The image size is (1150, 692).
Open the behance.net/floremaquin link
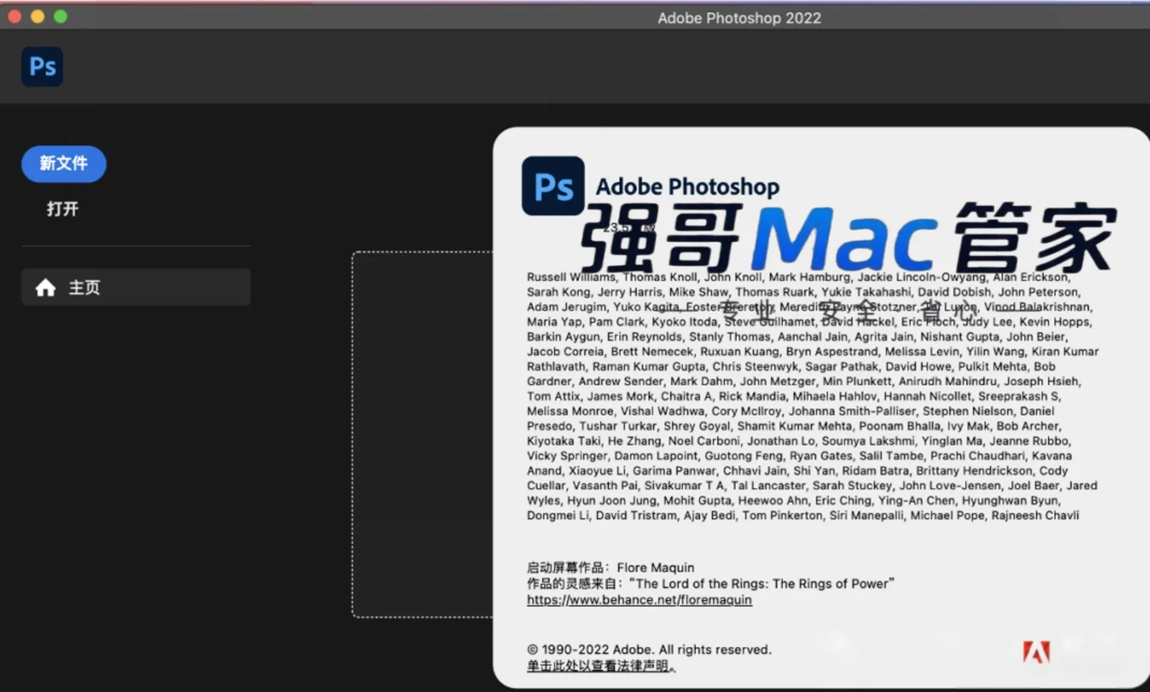coord(639,600)
